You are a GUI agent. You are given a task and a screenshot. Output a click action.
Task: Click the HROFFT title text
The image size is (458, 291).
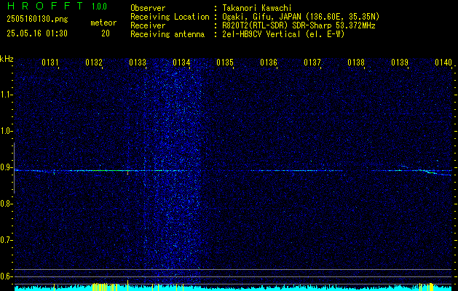tap(44, 6)
